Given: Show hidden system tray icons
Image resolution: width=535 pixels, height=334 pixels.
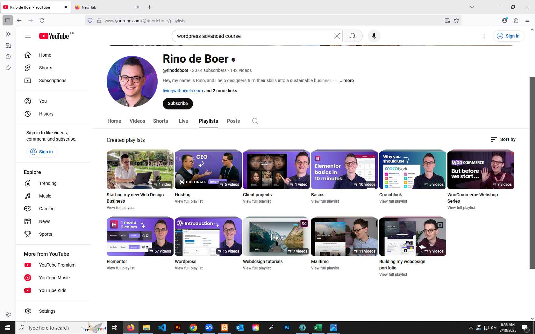Looking at the screenshot, I should coord(471,328).
